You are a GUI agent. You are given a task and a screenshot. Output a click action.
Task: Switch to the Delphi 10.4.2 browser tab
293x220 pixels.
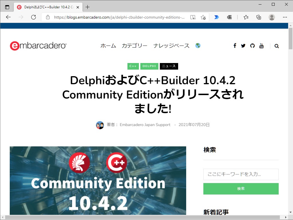48,7
